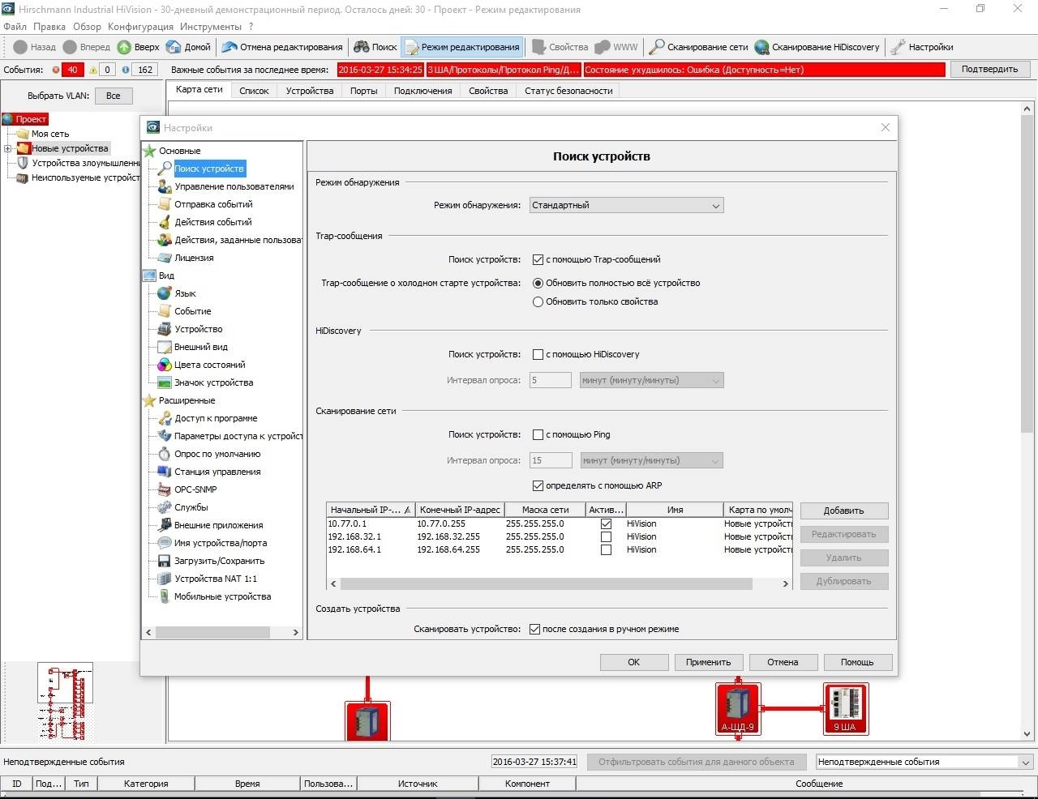Toggle device search via Trap-сообщений checkbox
Image resolution: width=1038 pixels, height=799 pixels.
(538, 259)
